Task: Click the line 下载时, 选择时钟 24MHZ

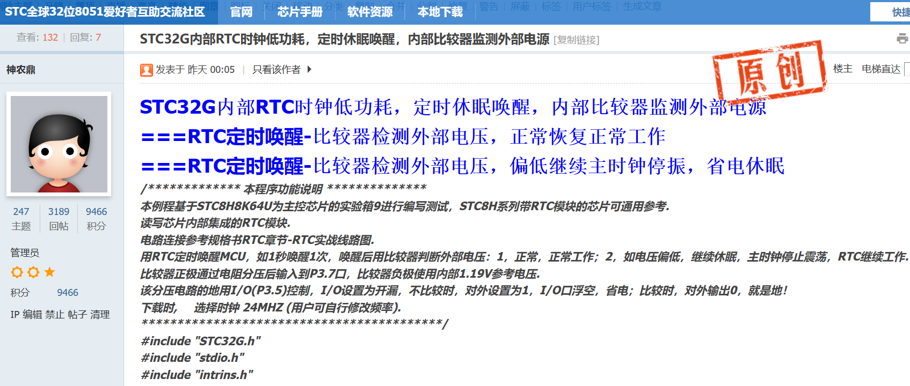Action: click(271, 308)
